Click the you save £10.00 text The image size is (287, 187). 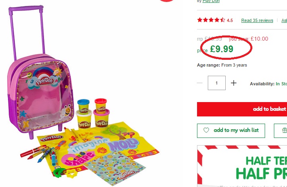click(x=248, y=39)
